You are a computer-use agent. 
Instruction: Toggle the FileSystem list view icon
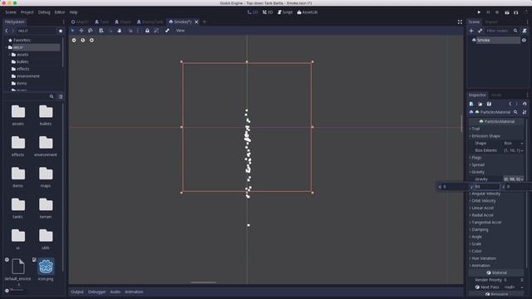click(x=61, y=96)
